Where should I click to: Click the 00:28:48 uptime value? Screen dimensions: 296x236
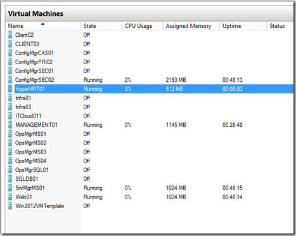pos(233,125)
